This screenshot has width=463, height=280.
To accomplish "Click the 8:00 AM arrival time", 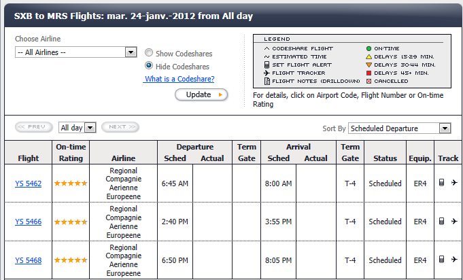I will click(x=278, y=183).
